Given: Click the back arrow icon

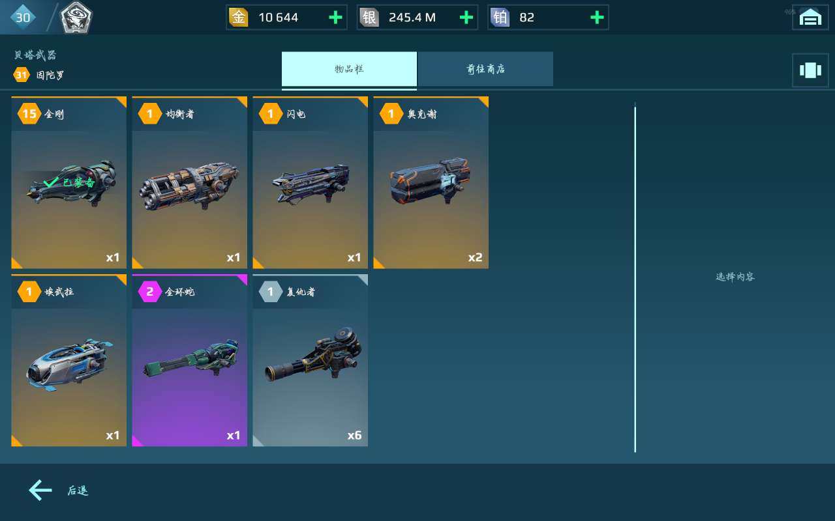Looking at the screenshot, I should (40, 490).
